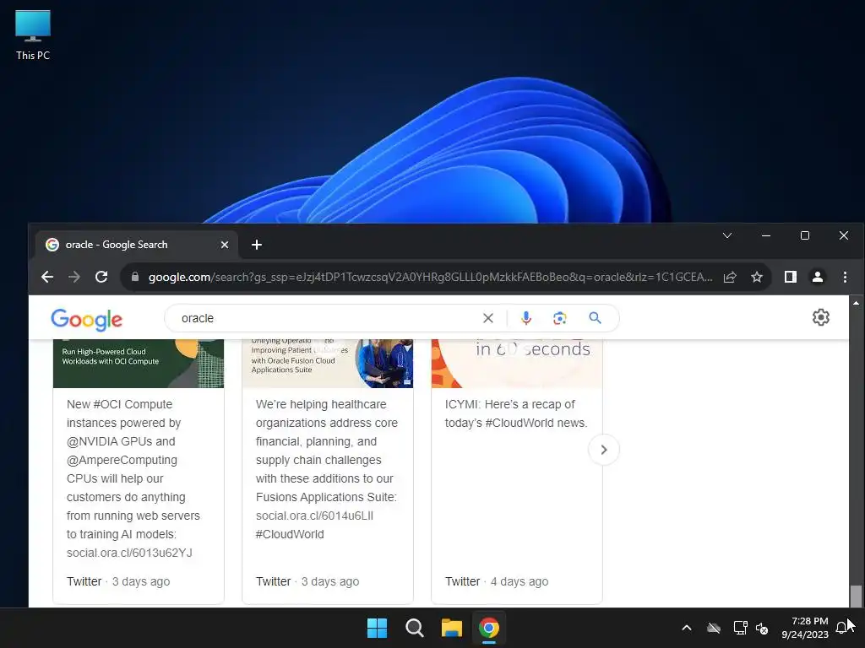The image size is (865, 648).
Task: Click the page scrollbar up arrow
Action: 856,303
